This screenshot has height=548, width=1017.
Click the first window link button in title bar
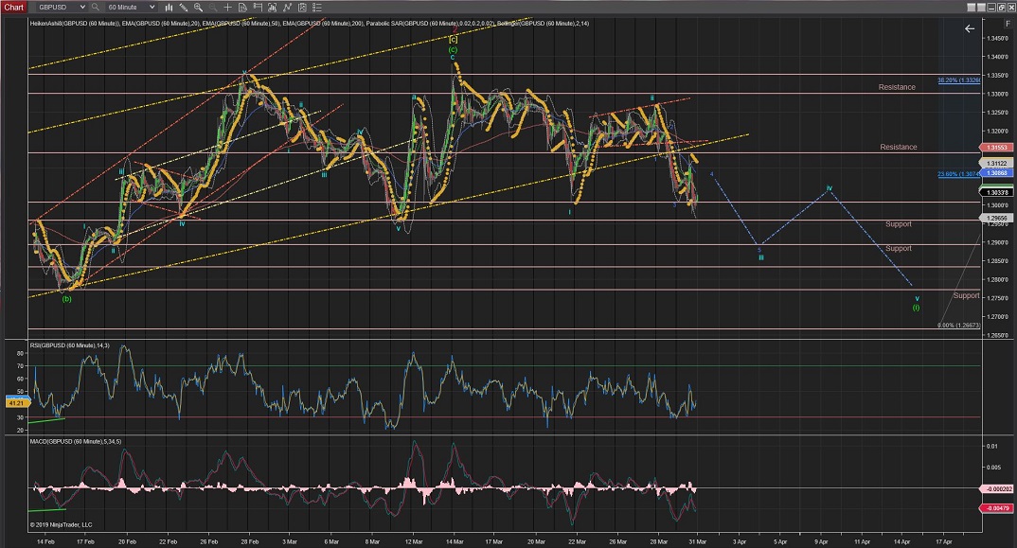972,8
